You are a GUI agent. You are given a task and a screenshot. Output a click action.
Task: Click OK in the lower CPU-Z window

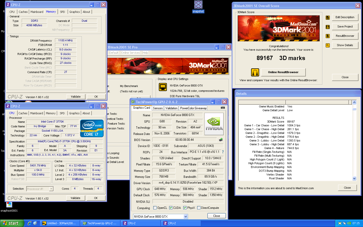click(96, 198)
